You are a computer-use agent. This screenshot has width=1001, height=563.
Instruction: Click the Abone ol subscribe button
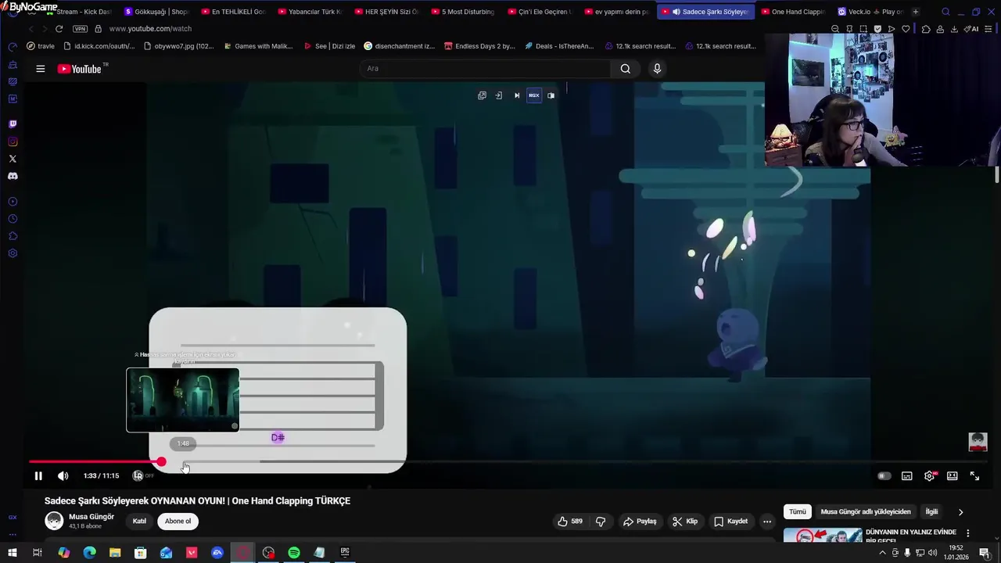pyautogui.click(x=178, y=522)
